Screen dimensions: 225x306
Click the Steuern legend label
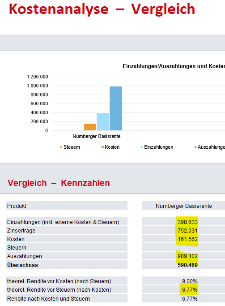click(72, 147)
